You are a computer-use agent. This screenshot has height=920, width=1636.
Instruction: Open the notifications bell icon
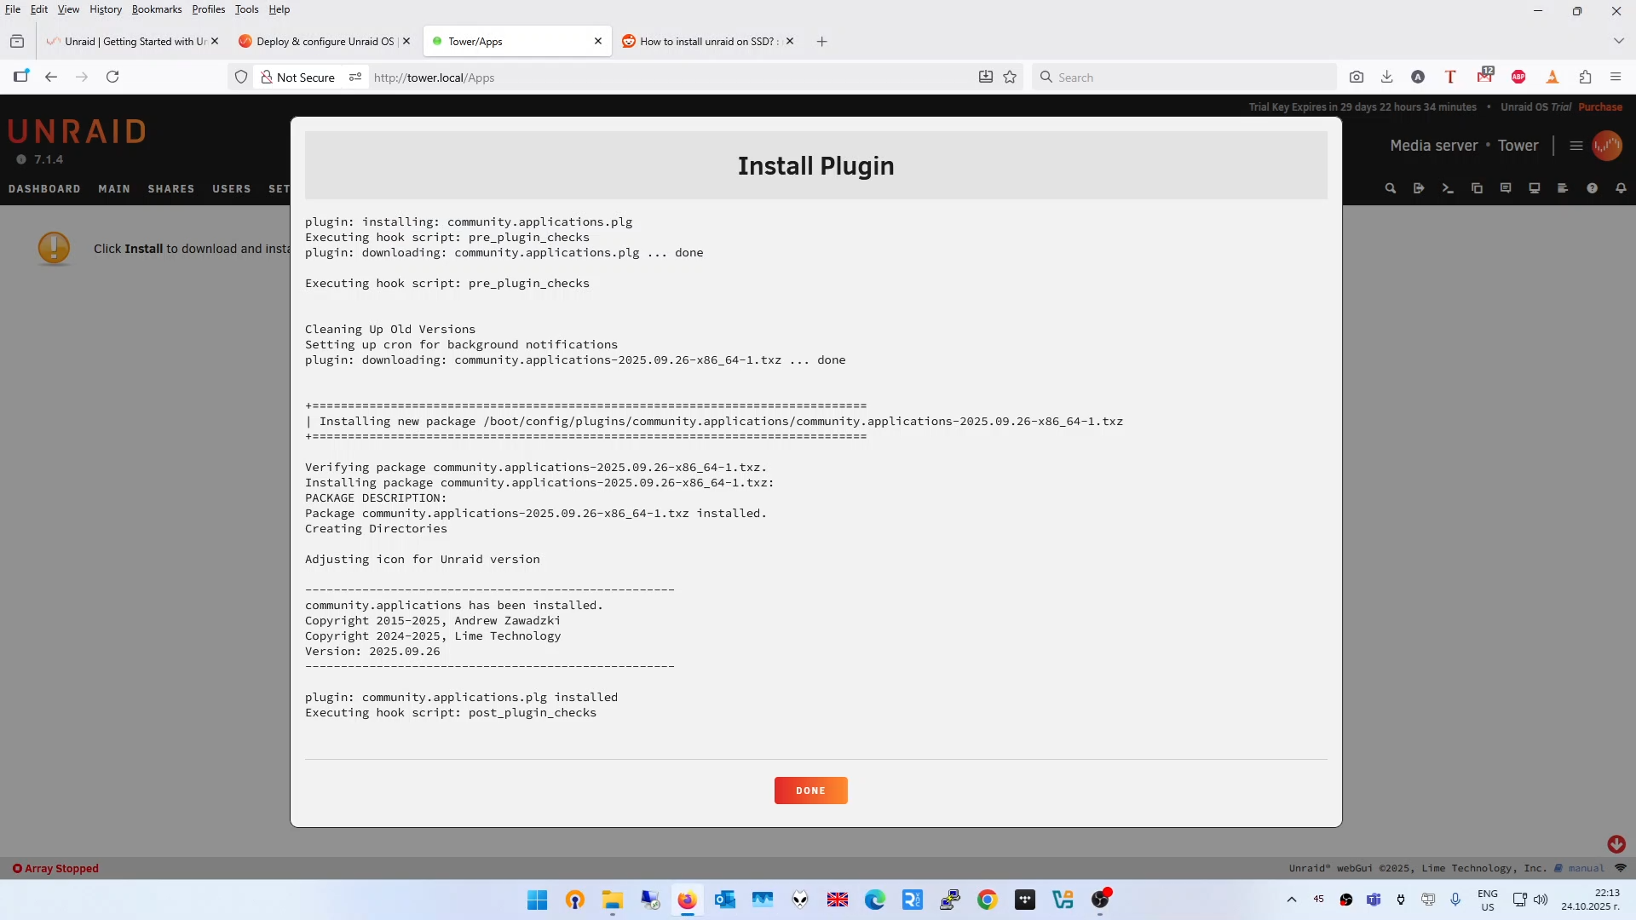tap(1621, 188)
